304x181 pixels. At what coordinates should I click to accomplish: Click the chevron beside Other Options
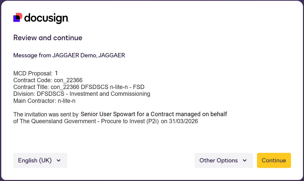tap(244, 160)
